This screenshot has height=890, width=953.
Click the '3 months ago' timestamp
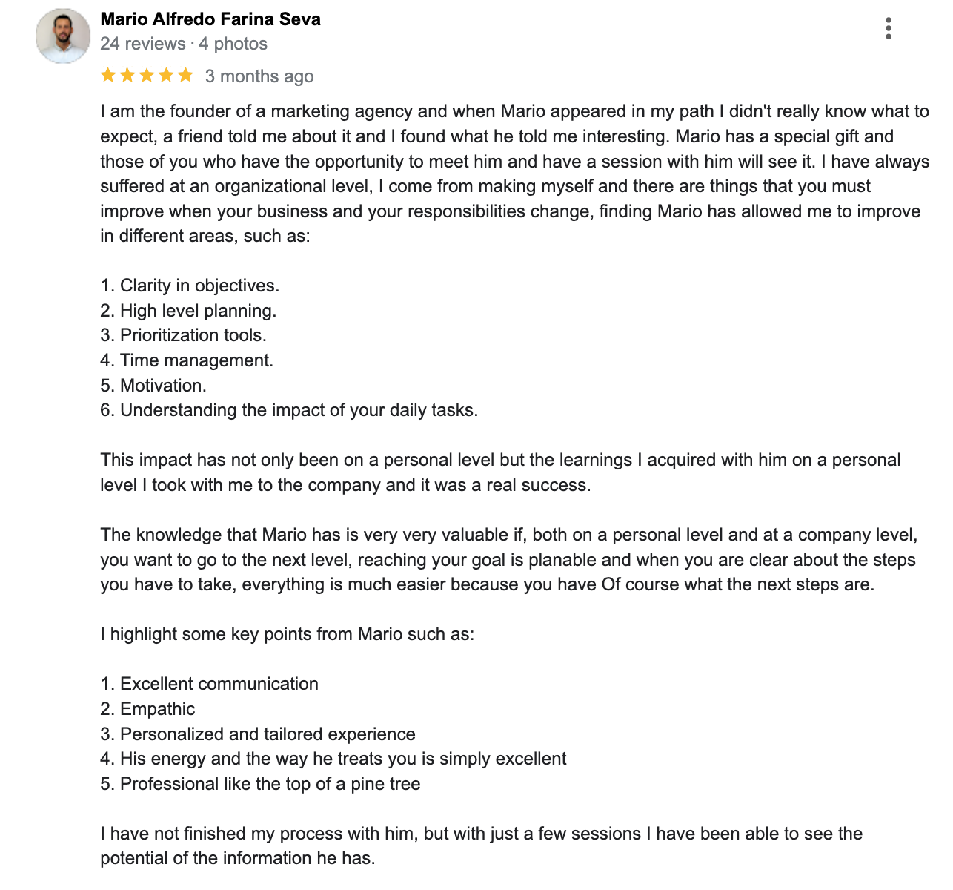tap(259, 76)
